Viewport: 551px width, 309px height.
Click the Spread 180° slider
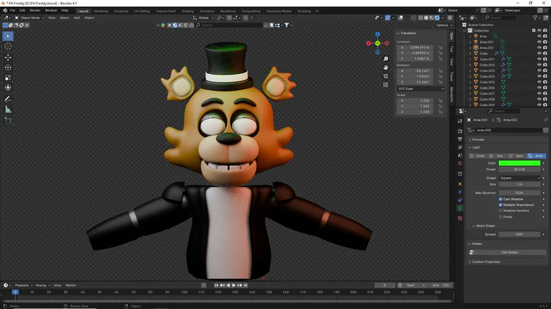tap(519, 234)
